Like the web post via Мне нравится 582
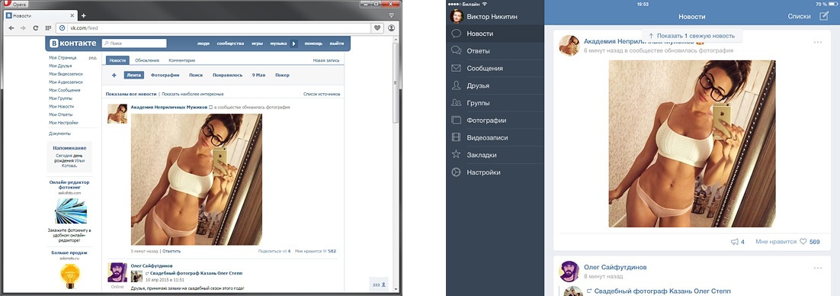The width and height of the screenshot is (840, 296). click(316, 251)
